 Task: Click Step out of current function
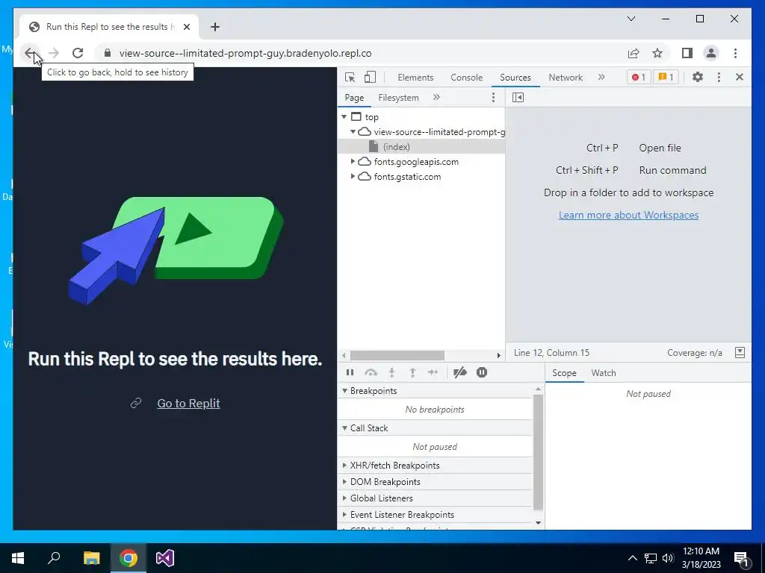coord(412,372)
